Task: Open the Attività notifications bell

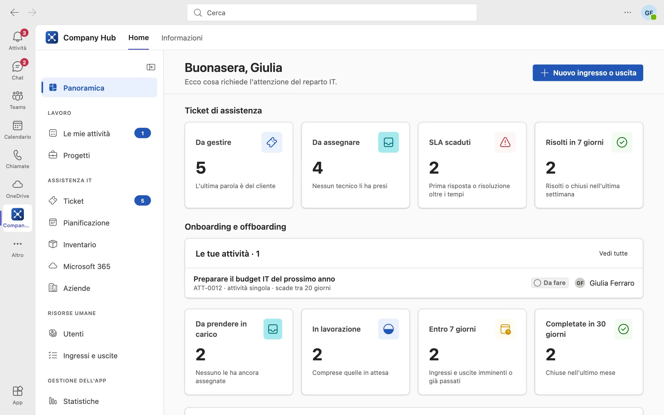Action: [x=18, y=40]
